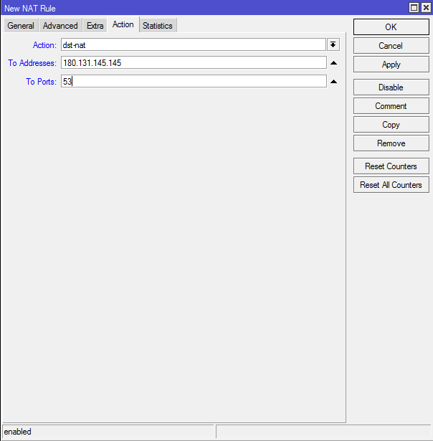Copy the NAT rule

pyautogui.click(x=391, y=125)
